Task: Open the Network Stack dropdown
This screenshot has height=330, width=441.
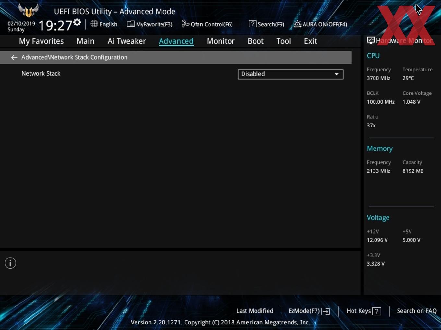Action: (x=291, y=74)
